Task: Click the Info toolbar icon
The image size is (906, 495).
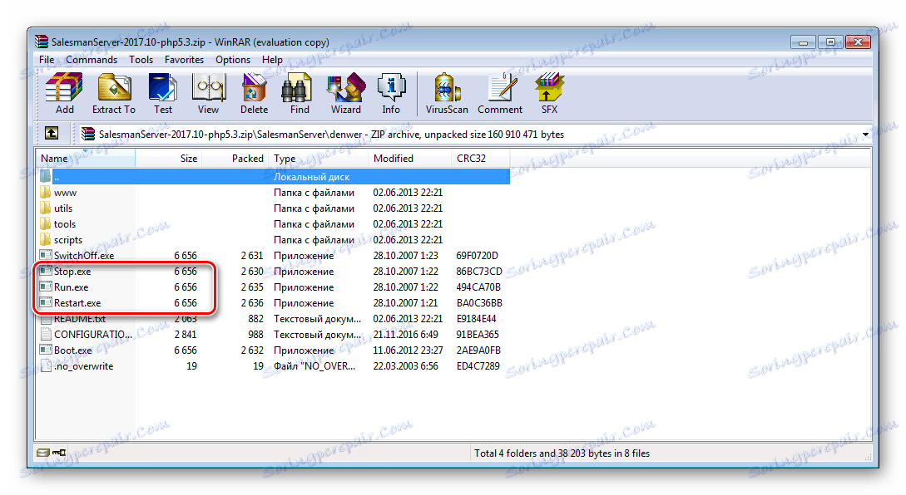Action: point(391,93)
